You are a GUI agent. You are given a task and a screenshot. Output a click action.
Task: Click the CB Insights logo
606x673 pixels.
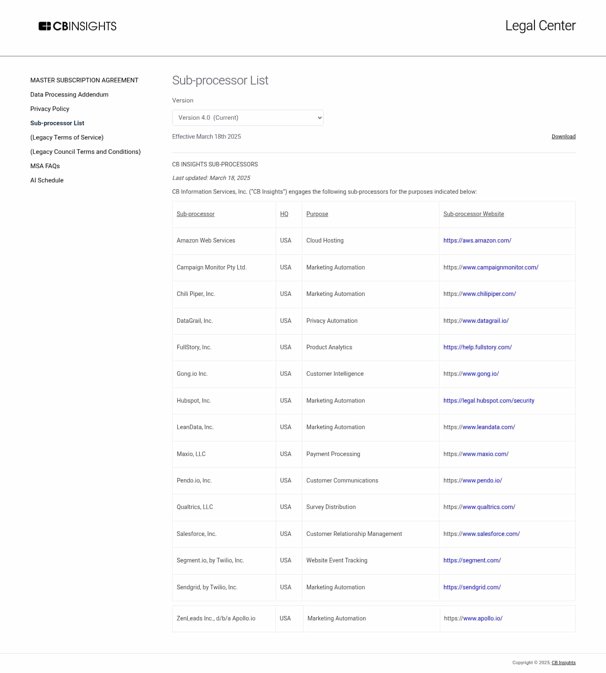click(x=77, y=26)
